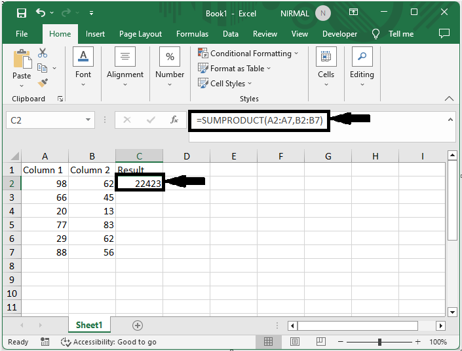Click the vertical scrollbar up arrow
This screenshot has height=351, width=462.
tap(452, 155)
